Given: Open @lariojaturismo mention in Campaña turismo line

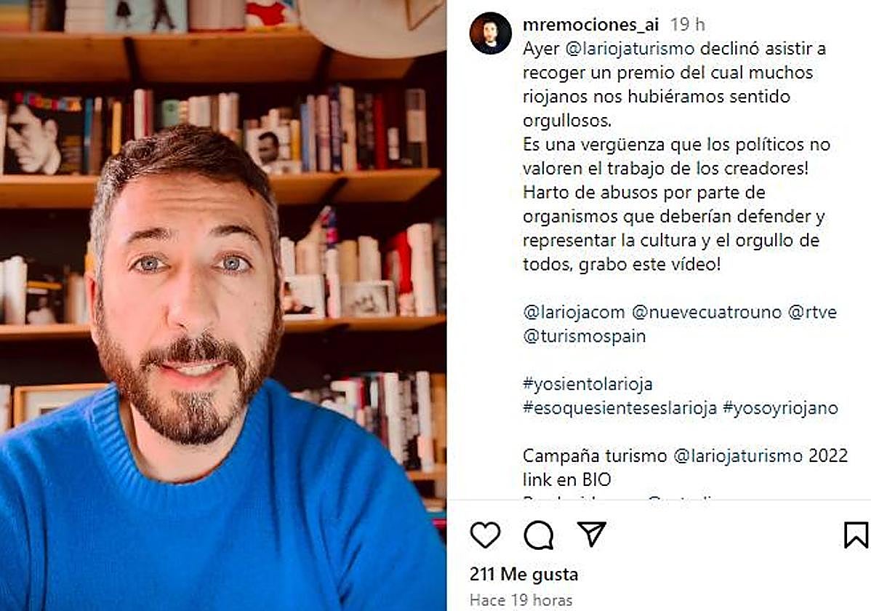Looking at the screenshot, I should pyautogui.click(x=738, y=456).
